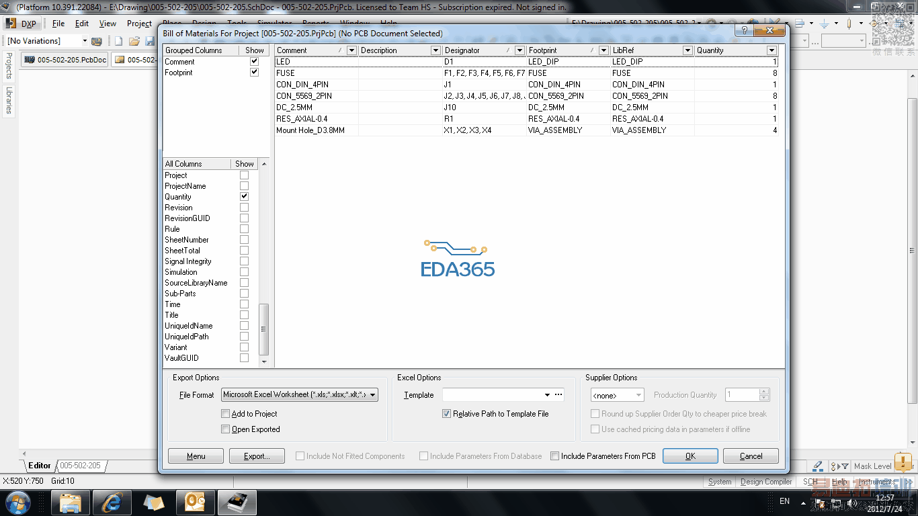Select the FUSE row comment cell

point(317,73)
